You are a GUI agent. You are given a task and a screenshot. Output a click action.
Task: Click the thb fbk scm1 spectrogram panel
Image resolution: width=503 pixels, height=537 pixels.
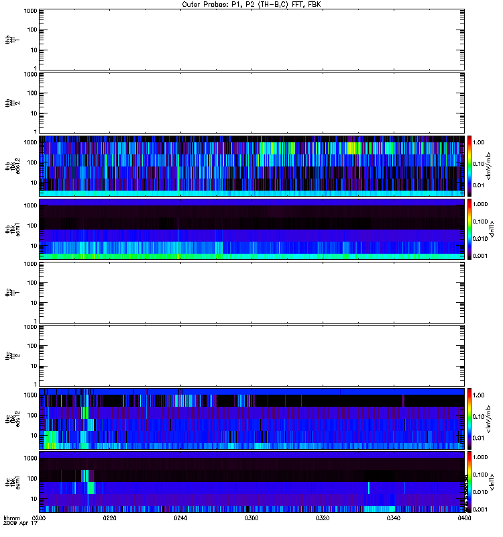point(251,229)
